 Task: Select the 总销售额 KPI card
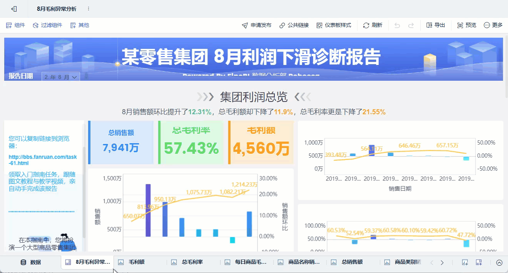121,142
